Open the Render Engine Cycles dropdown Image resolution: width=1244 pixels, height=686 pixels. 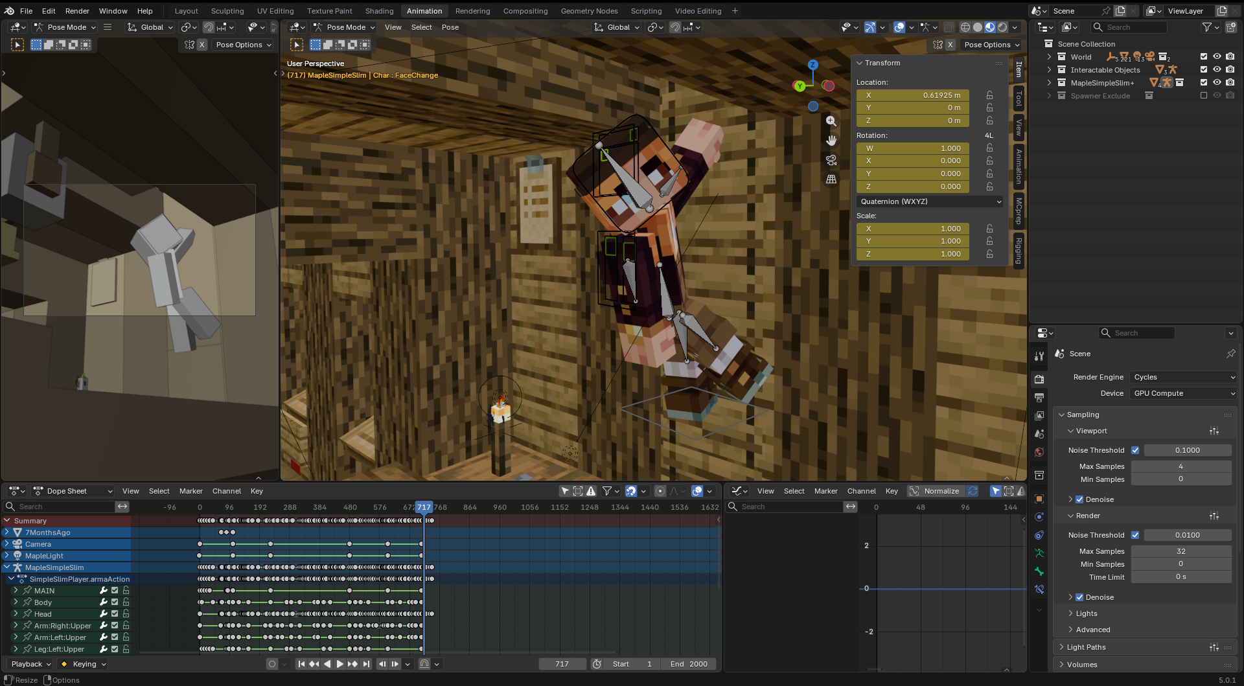point(1183,377)
